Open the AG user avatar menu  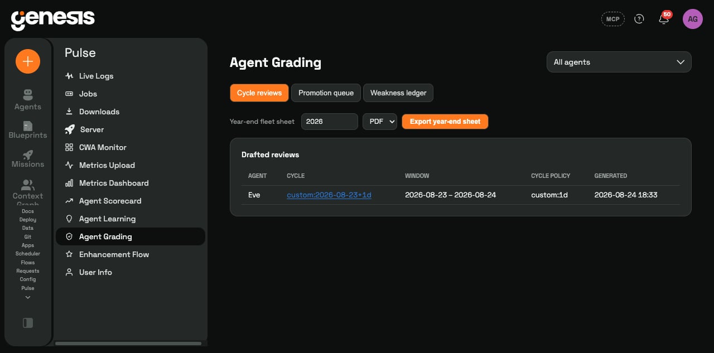point(693,19)
